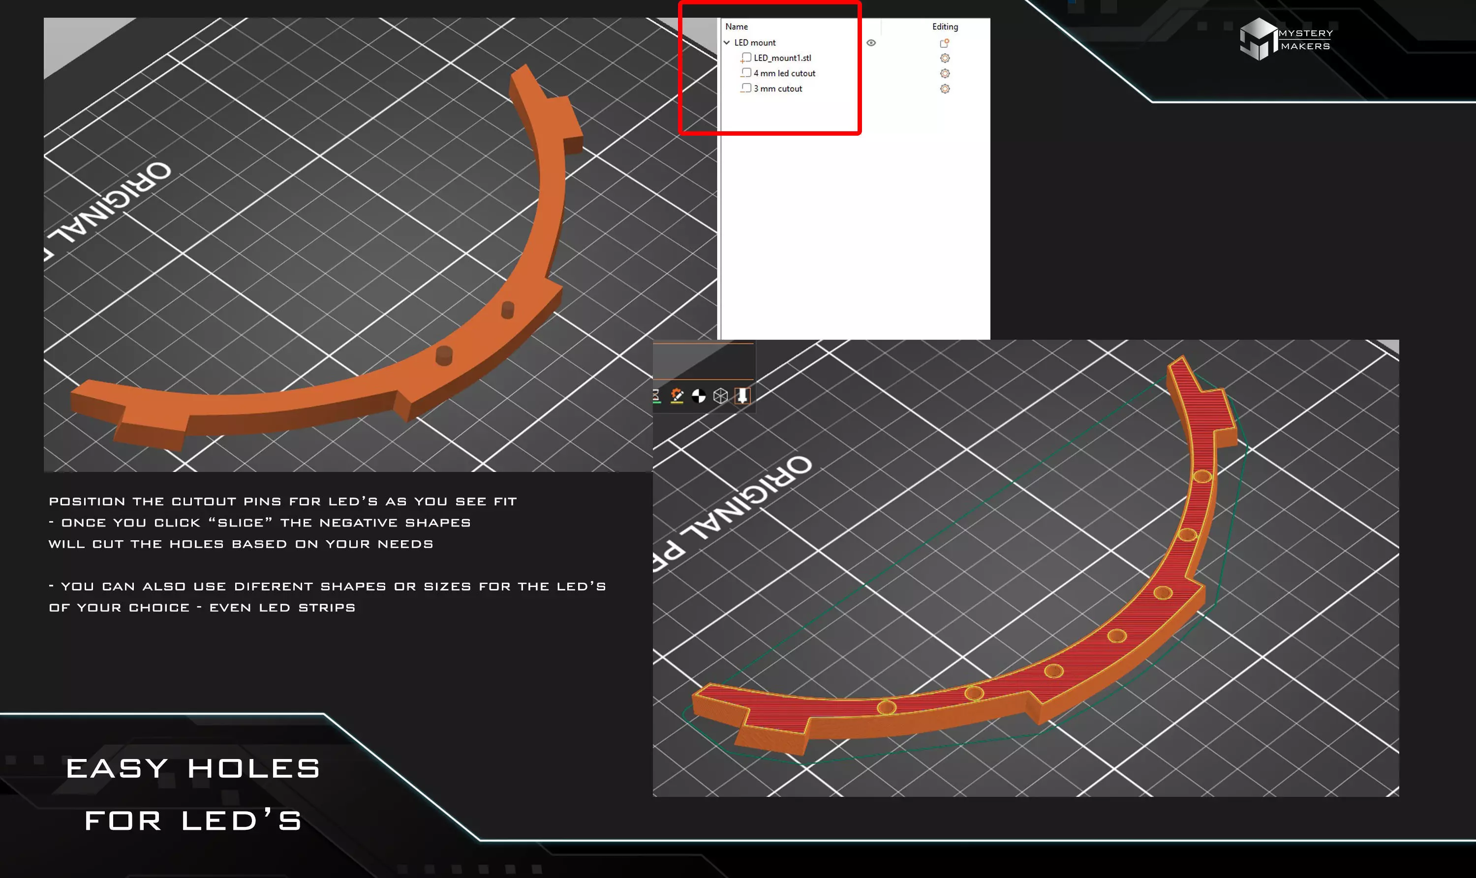Click the hourglass estimated time icon

(x=657, y=396)
